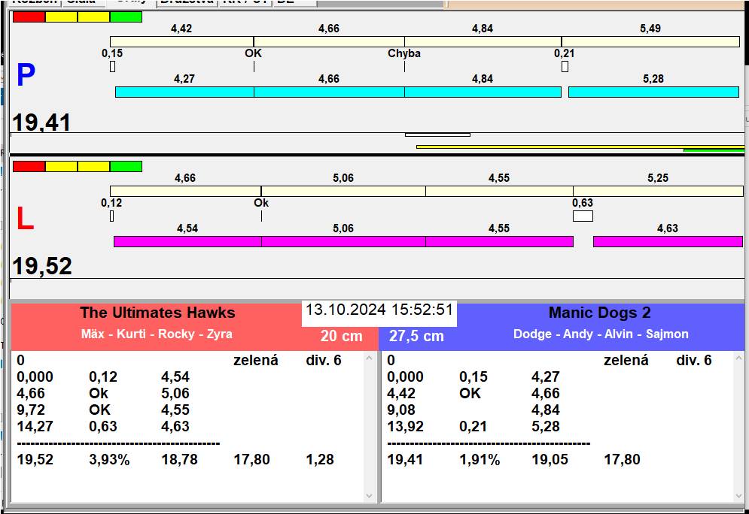Click 9,08 in Manic Dogs table
Screen dimensions: 749x514
(x=401, y=410)
